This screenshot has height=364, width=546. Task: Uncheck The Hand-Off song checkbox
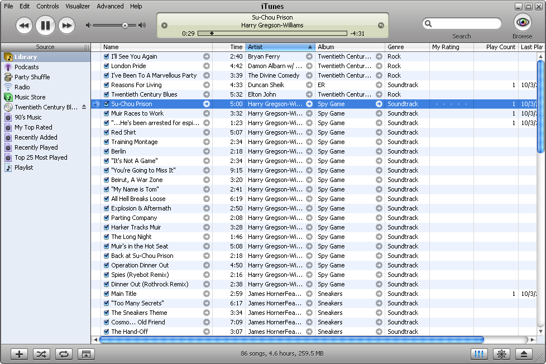pyautogui.click(x=107, y=332)
